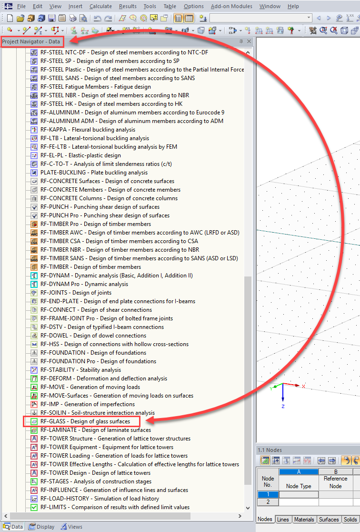The width and height of the screenshot is (360, 532).
Task: Switch to the Lines table tab
Action: 283,520
